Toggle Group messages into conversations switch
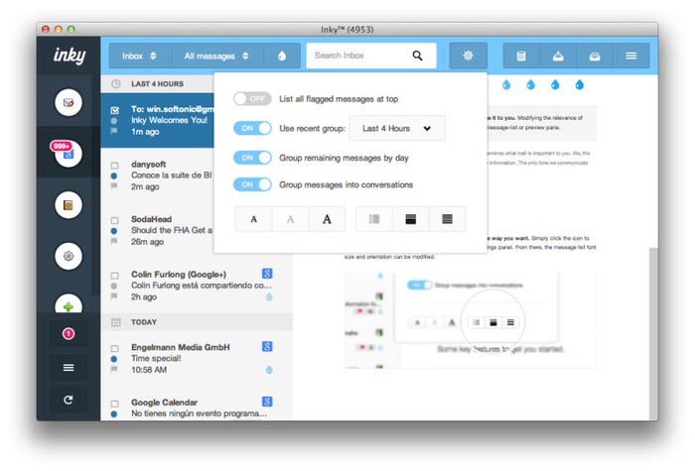 point(252,184)
